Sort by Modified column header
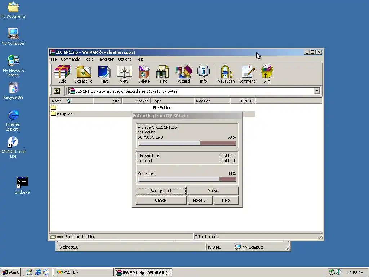The height and width of the screenshot is (277, 369). click(x=212, y=101)
